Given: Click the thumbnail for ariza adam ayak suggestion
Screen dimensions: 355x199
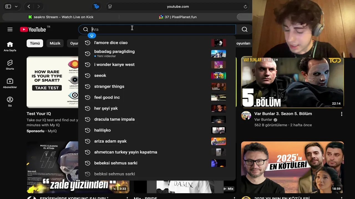Looking at the screenshot, I should click(x=219, y=141).
